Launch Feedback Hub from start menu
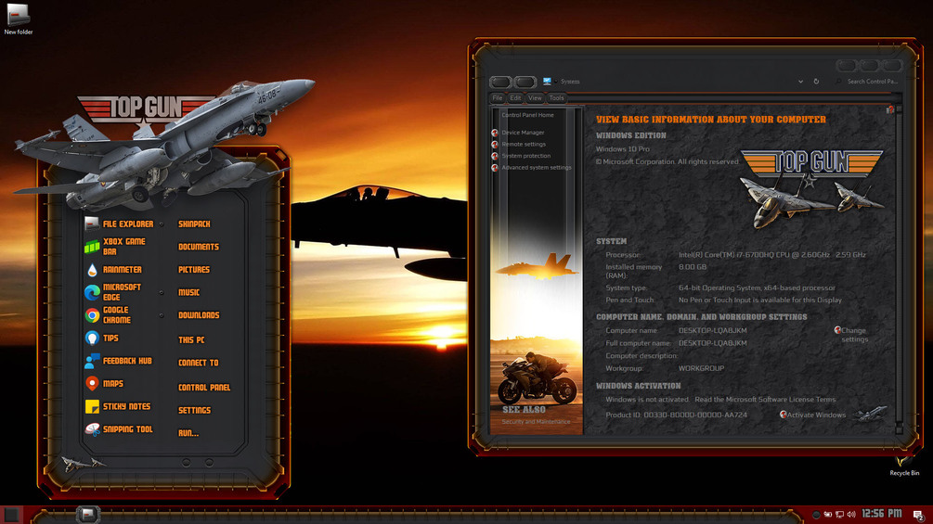Screen dimensions: 933x524 click(119, 361)
